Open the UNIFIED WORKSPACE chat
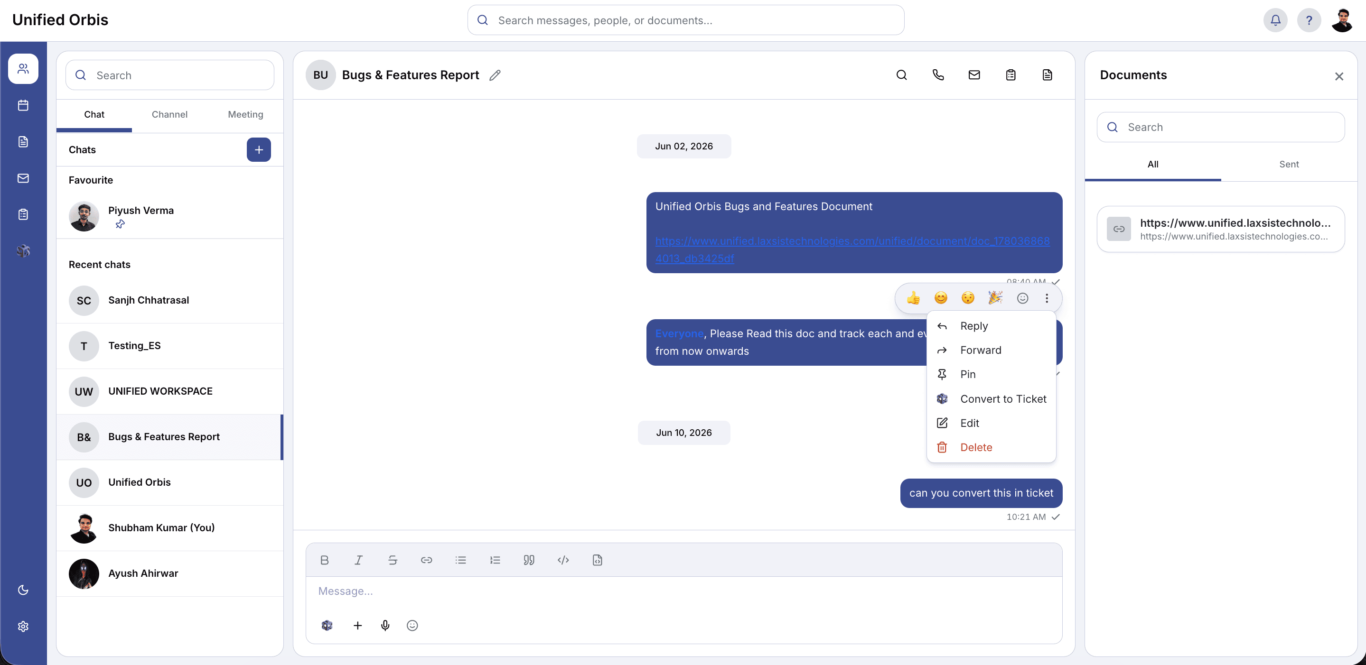The width and height of the screenshot is (1366, 665). pyautogui.click(x=170, y=392)
